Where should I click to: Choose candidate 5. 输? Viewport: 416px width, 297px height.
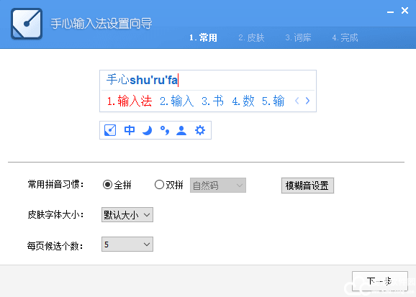click(x=273, y=101)
